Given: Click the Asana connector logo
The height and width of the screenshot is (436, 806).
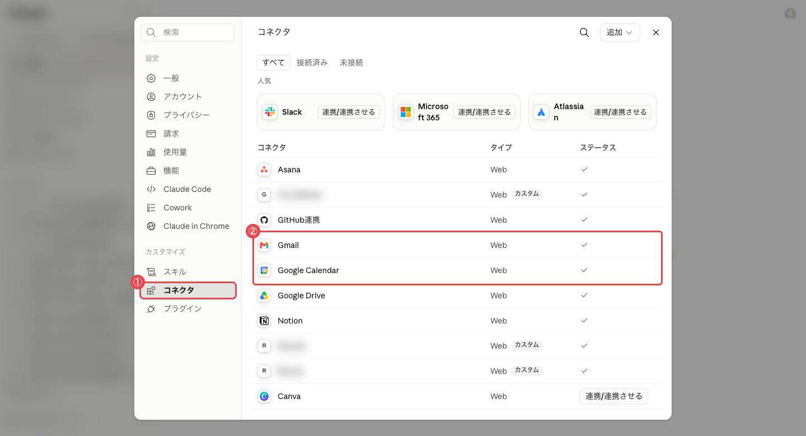Looking at the screenshot, I should point(264,170).
